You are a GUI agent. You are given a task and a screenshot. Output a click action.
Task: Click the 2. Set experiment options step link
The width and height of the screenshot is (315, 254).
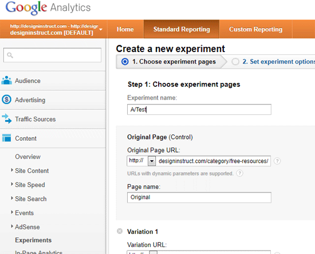click(x=279, y=62)
